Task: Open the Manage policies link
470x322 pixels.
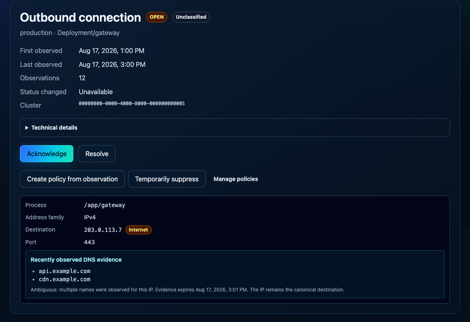Action: point(235,179)
